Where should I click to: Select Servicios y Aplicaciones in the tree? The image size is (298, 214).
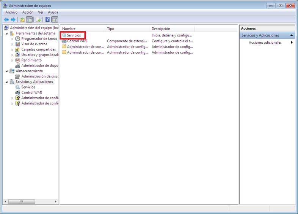tap(35, 82)
